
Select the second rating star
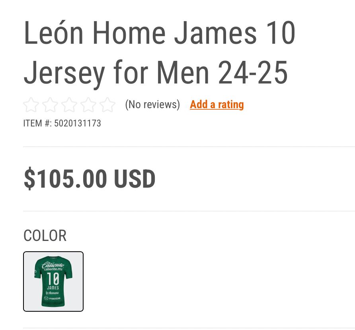pos(50,105)
